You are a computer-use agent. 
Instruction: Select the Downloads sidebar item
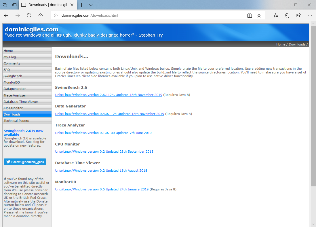point(27,114)
